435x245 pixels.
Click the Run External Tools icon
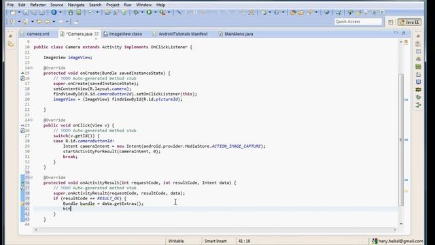[162, 12]
